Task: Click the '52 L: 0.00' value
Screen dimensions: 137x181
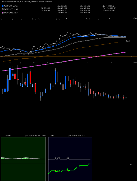Action: 45,10
